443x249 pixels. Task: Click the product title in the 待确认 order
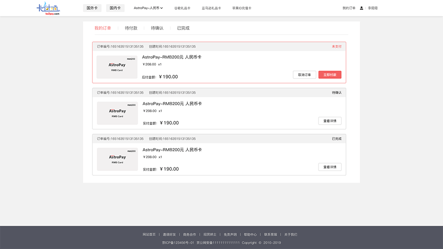click(x=172, y=104)
